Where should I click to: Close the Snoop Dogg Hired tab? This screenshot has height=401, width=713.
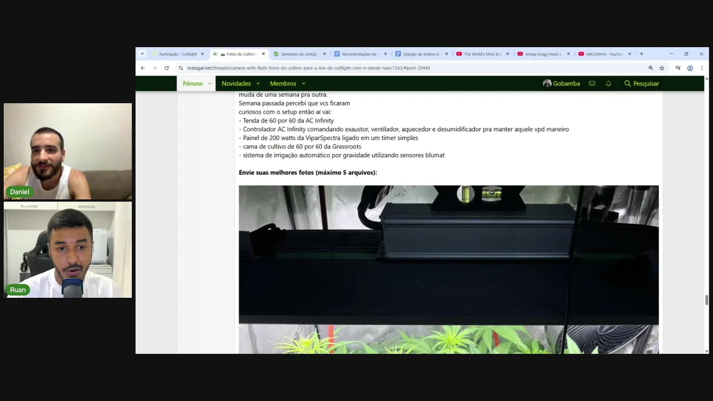pyautogui.click(x=568, y=54)
